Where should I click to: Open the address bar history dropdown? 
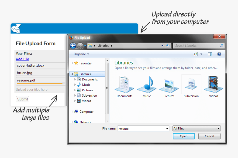162,46
